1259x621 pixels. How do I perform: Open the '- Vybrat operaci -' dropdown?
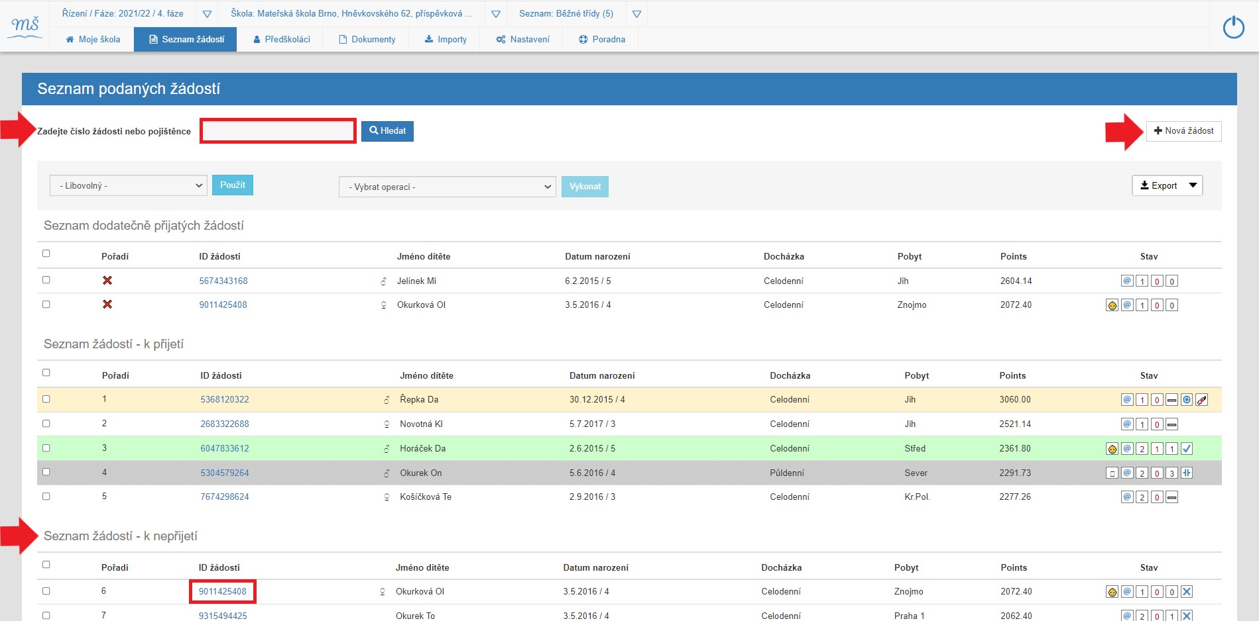click(x=448, y=187)
